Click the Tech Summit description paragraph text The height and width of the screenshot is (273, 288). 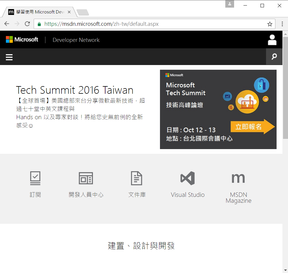(x=81, y=113)
